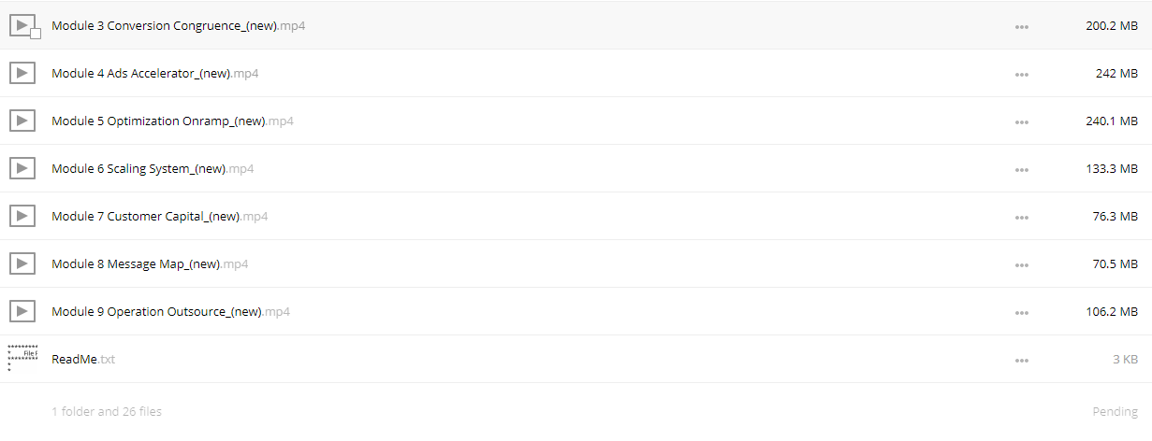Click the ReadMe.txt text file icon
Viewport: 1152px width, 441px height.
(x=22, y=358)
